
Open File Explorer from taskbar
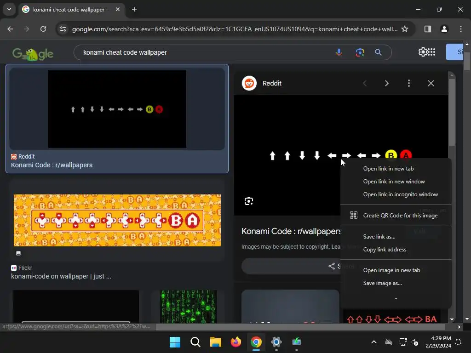tap(215, 342)
